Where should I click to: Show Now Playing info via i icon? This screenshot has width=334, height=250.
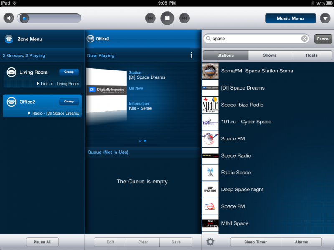(192, 55)
